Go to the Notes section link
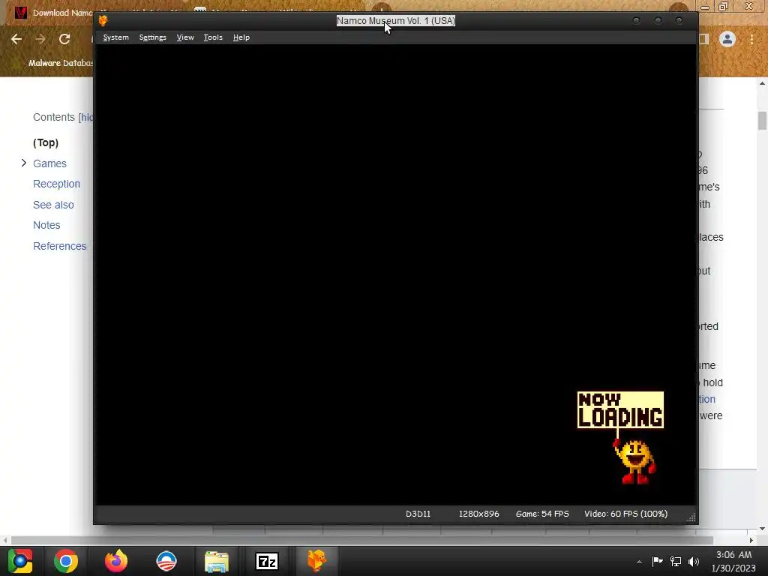 46,225
